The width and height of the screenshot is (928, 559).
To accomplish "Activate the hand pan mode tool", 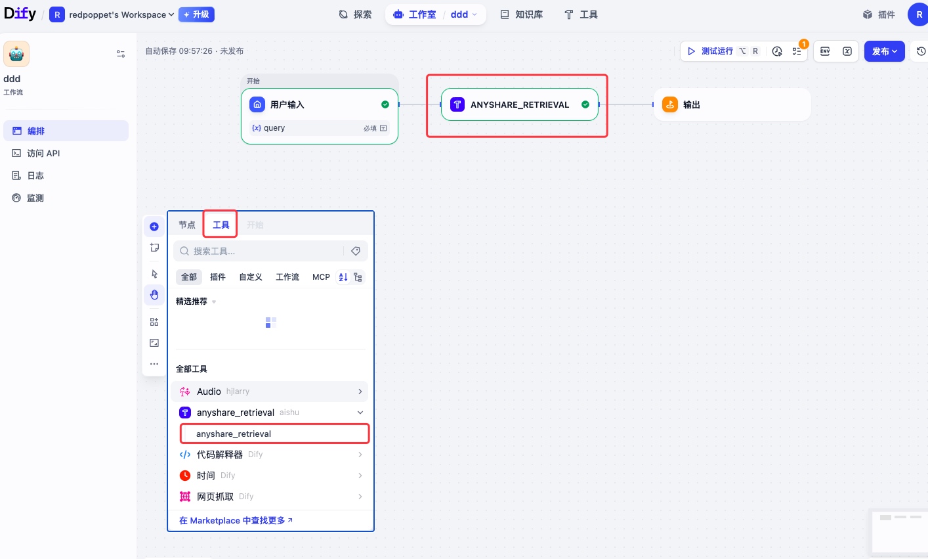I will pos(154,295).
